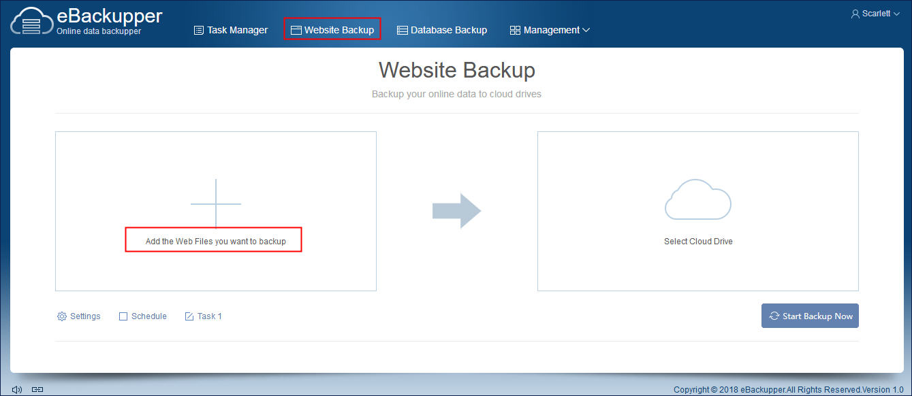
Task: Rename the Task 1 name label
Action: [210, 316]
